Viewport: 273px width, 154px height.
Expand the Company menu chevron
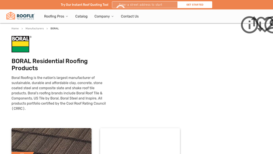[113, 16]
